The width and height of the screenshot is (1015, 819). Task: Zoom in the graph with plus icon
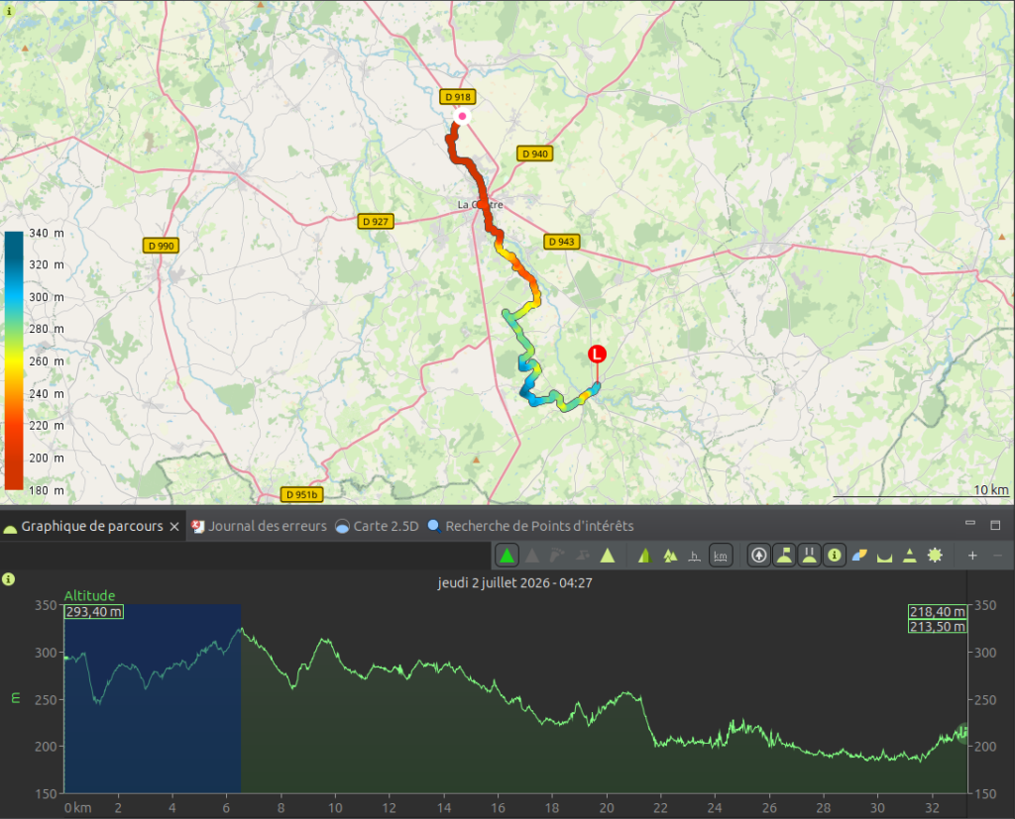pyautogui.click(x=972, y=555)
